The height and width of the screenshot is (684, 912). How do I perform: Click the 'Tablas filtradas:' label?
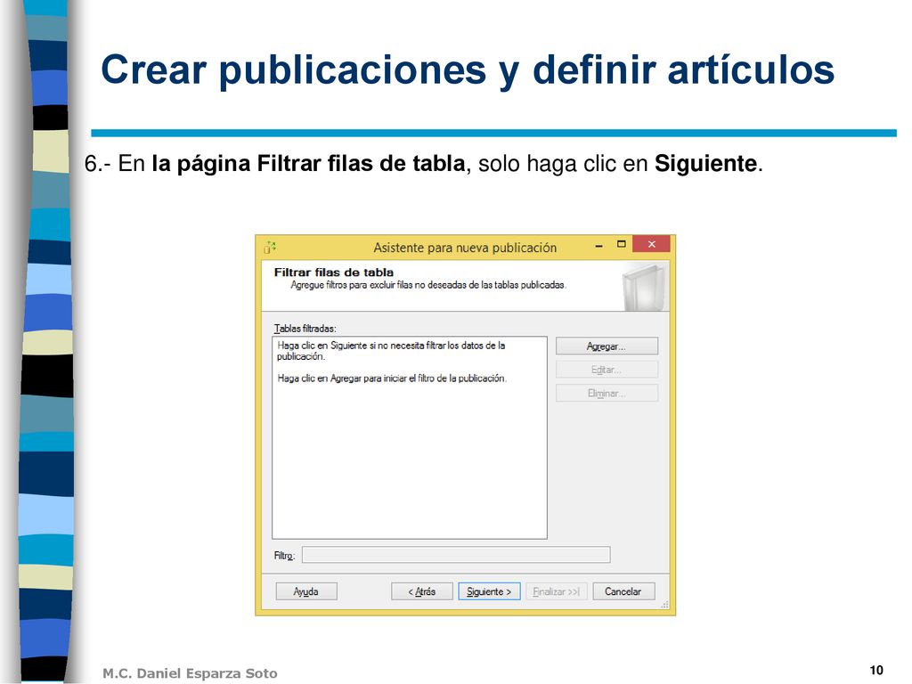[305, 329]
